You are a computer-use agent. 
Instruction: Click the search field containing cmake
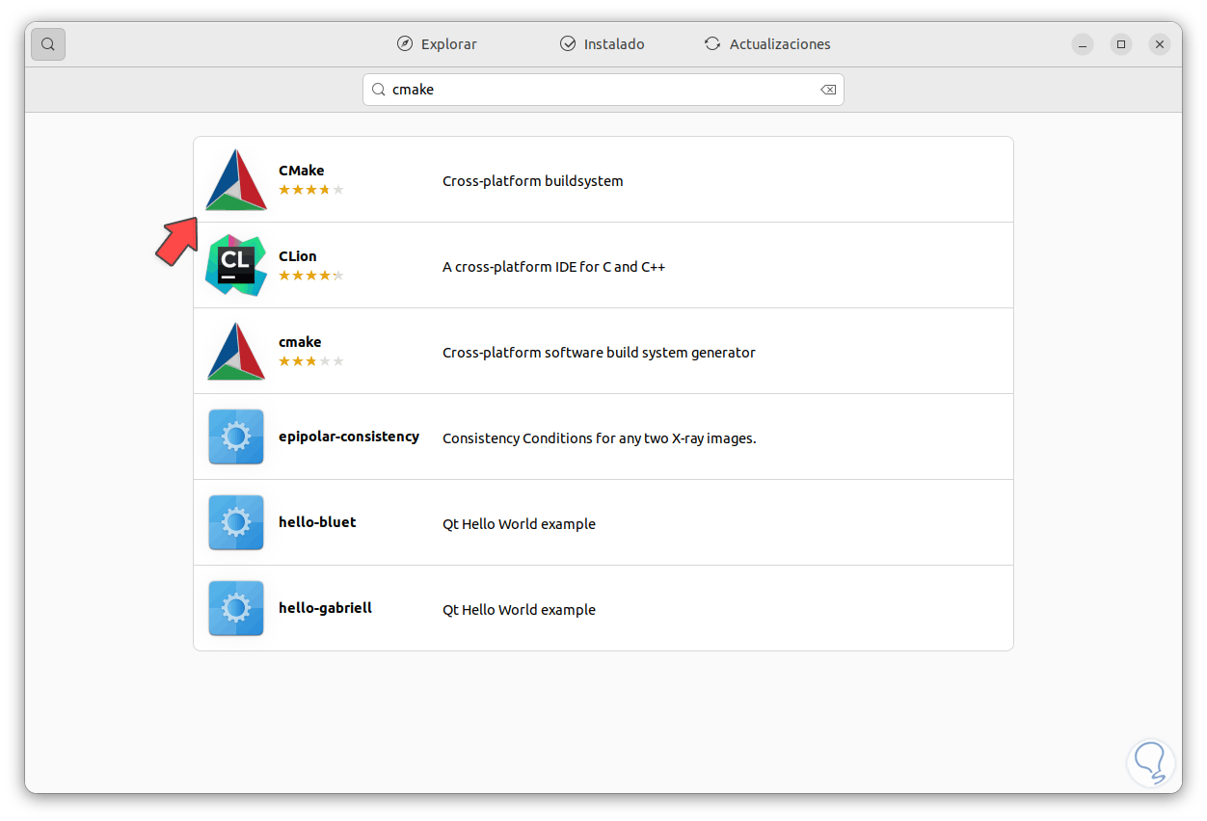[x=603, y=90]
